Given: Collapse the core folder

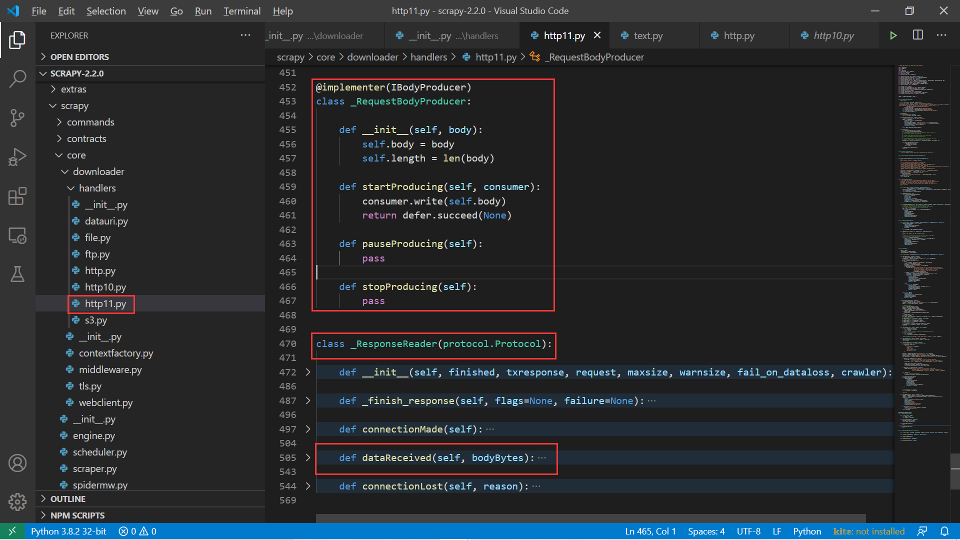Looking at the screenshot, I should point(150,155).
